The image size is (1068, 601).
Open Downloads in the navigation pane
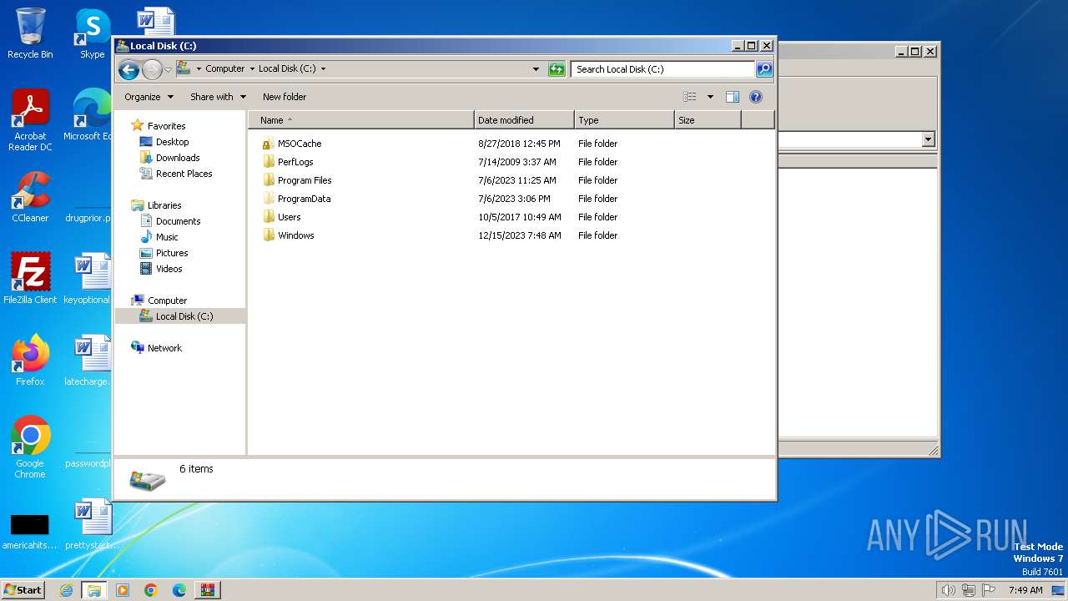pos(178,158)
